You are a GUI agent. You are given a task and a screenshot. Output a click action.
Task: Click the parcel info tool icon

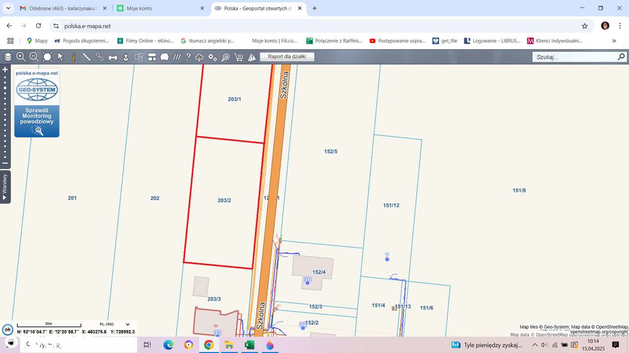pos(73,56)
